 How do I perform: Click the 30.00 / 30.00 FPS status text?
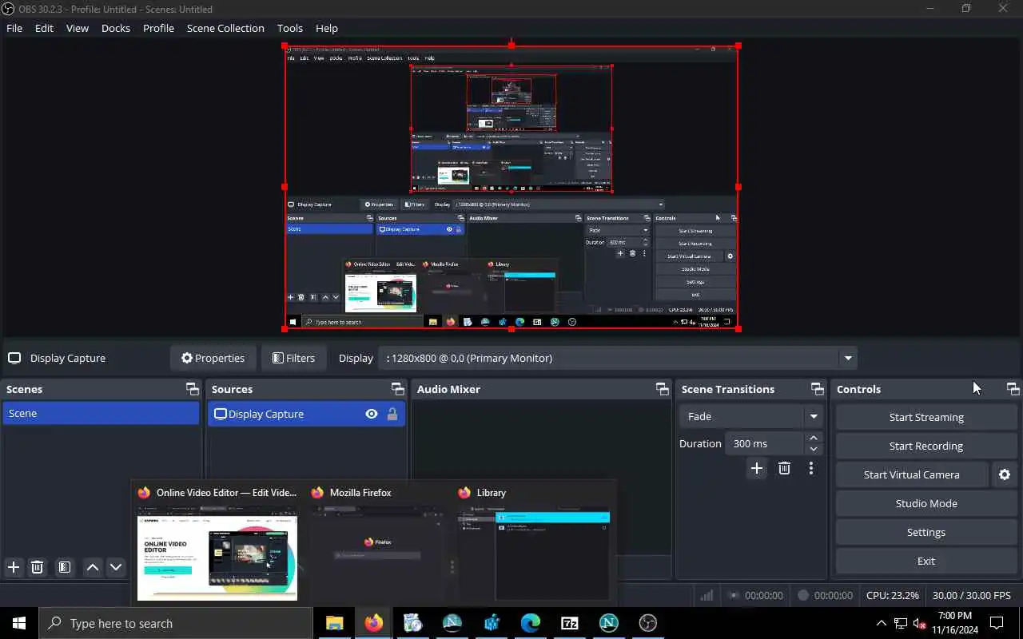point(972,595)
